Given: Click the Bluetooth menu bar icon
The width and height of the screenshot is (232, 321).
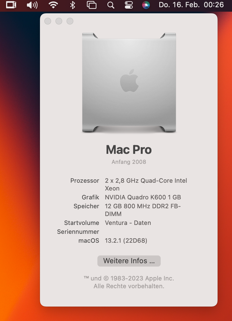Looking at the screenshot, I should (x=72, y=5).
